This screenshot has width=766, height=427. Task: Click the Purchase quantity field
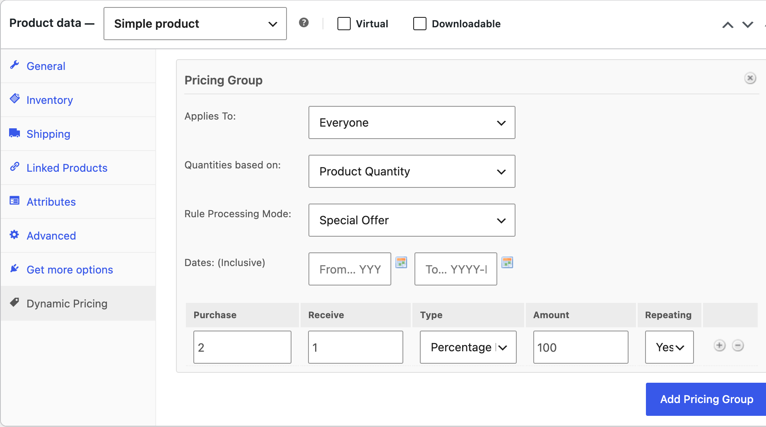point(242,347)
